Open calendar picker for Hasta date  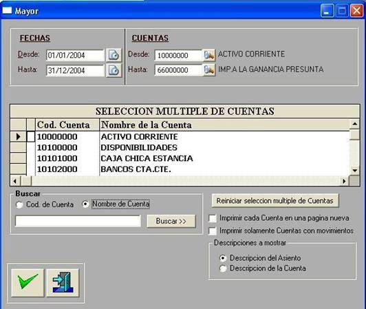[114, 70]
